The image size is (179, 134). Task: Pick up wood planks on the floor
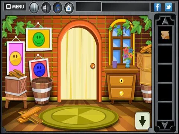tap(30, 115)
